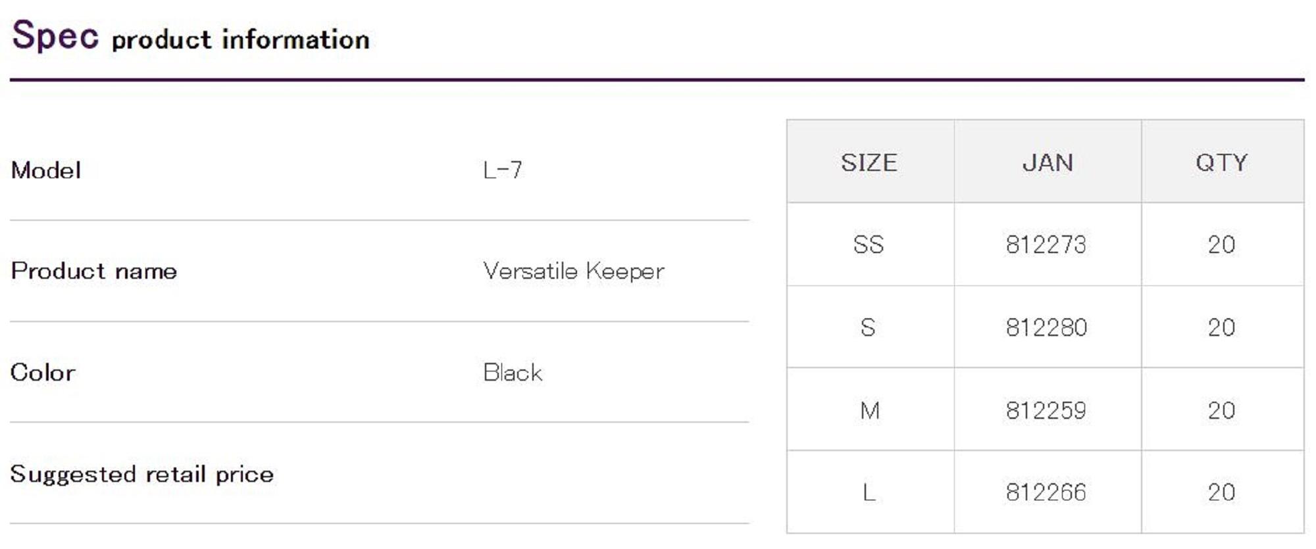Click the Black color value

coord(513,372)
